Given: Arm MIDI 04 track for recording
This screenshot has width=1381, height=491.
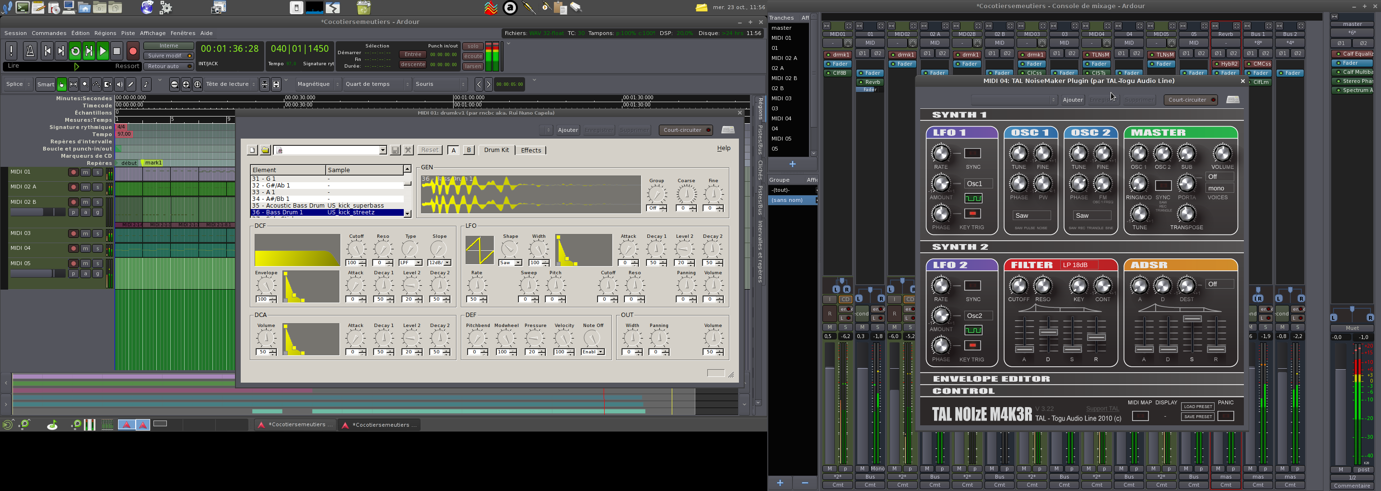Looking at the screenshot, I should coord(73,249).
